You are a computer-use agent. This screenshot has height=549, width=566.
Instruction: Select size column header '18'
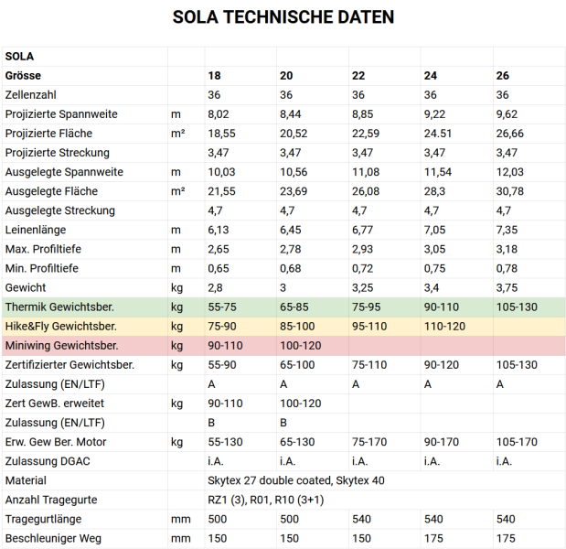(214, 75)
